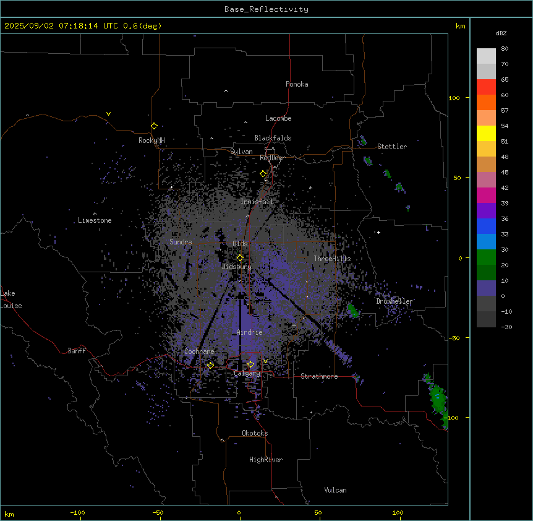
Task: Select the Stettler label
Action: coord(392,147)
